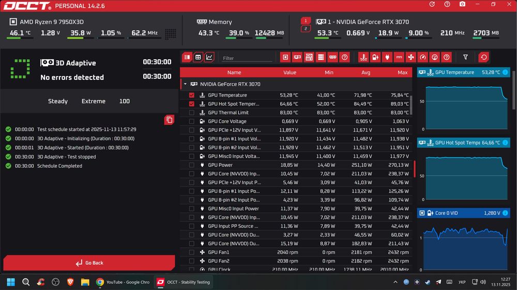Filter sensors by GPU card icon
517x290 pixels.
[x=297, y=57]
